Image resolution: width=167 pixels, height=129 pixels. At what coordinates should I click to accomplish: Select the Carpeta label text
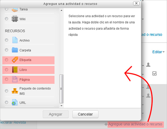point(25,50)
